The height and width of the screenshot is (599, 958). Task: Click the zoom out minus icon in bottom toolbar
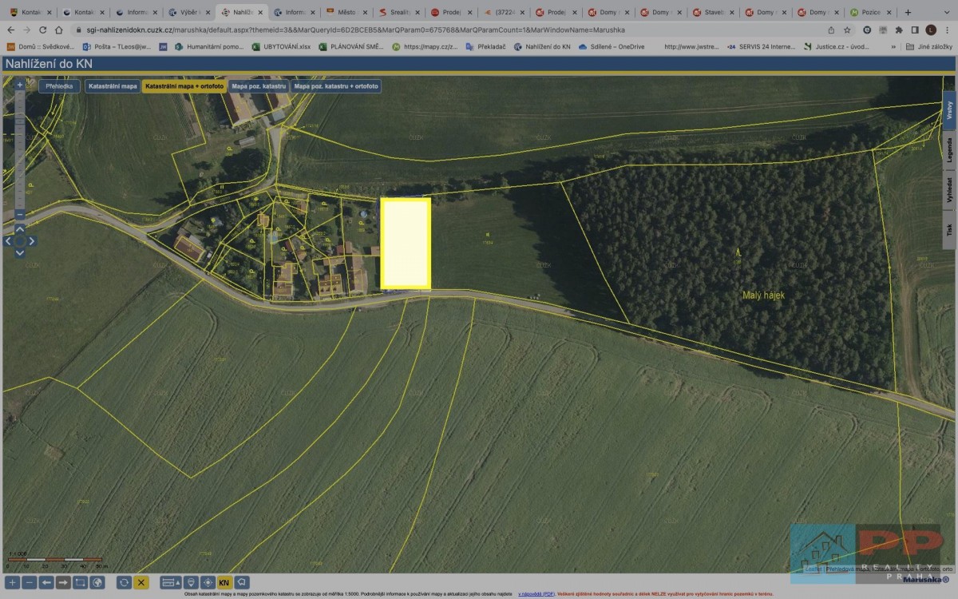coord(29,583)
